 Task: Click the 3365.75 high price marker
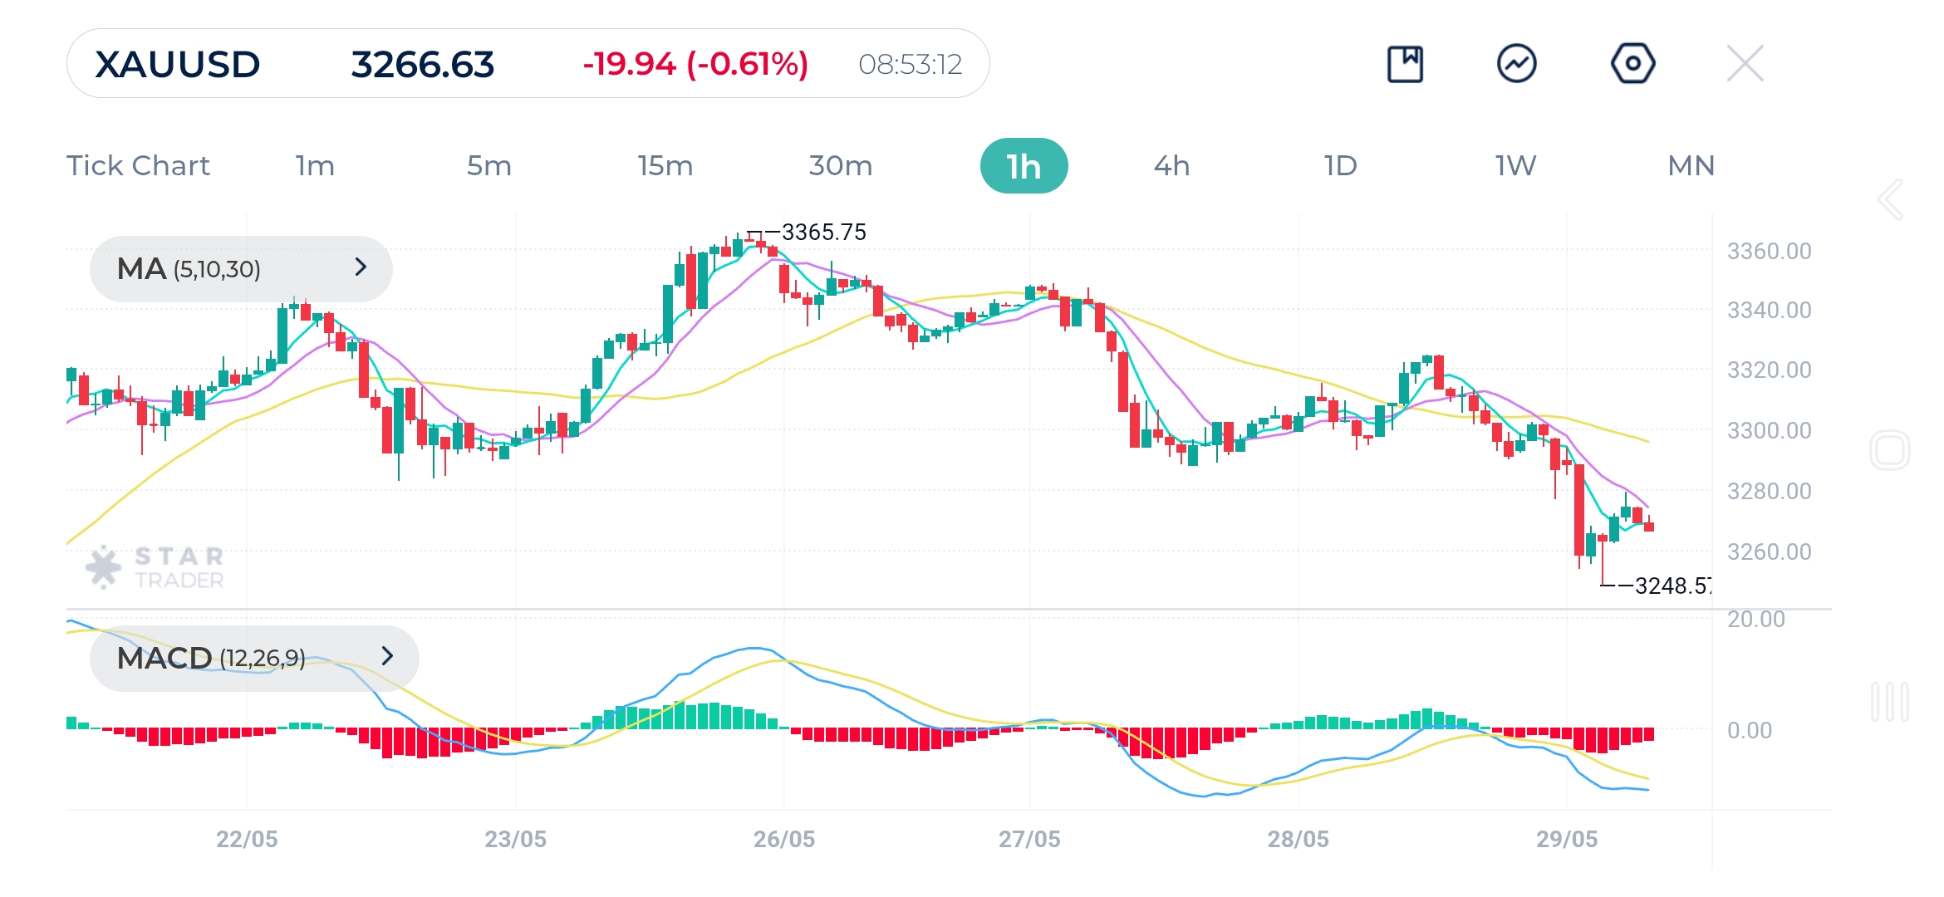pyautogui.click(x=822, y=232)
